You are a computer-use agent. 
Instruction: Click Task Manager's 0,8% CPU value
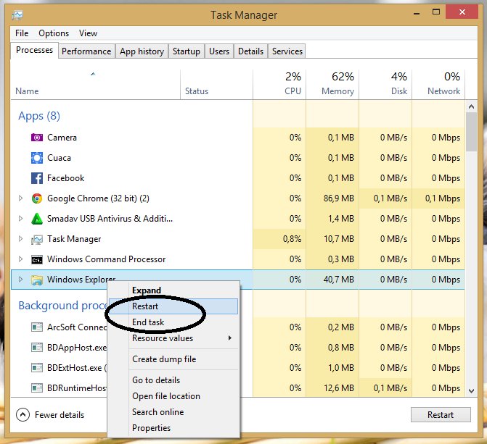coord(292,239)
